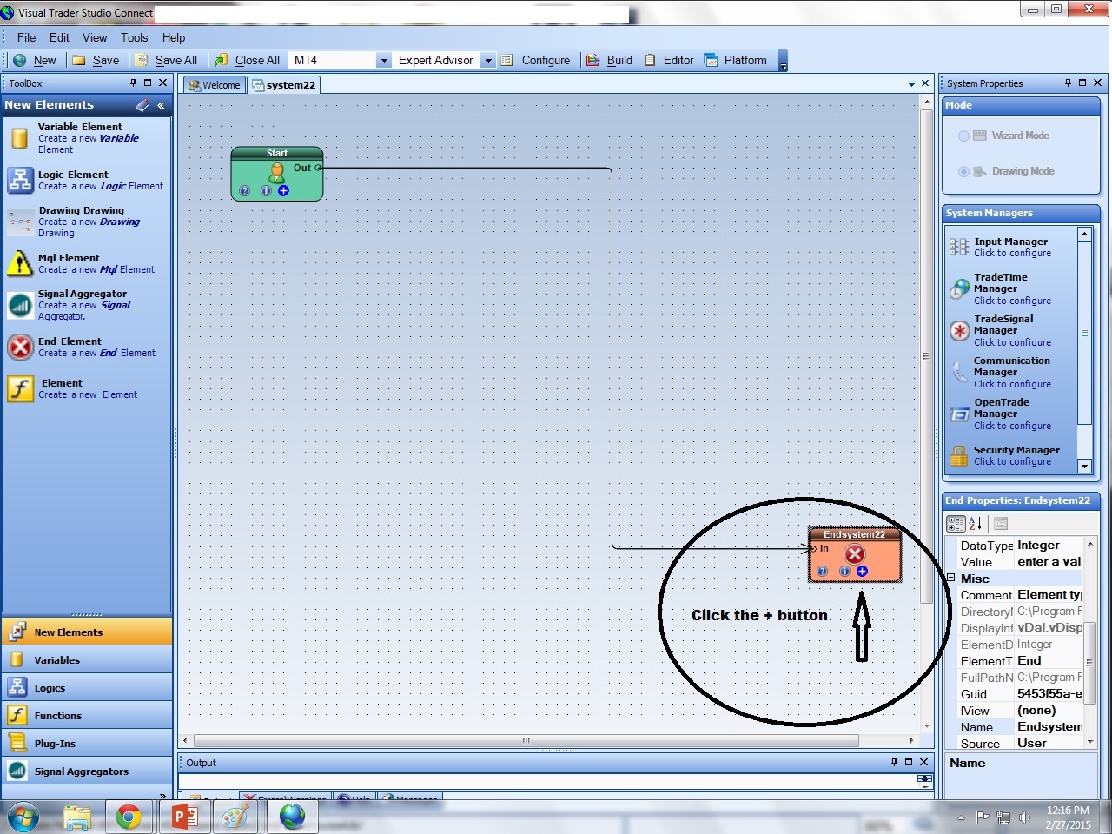Click the TradeSignal Manager icon
The height and width of the screenshot is (834, 1112).
(959, 330)
